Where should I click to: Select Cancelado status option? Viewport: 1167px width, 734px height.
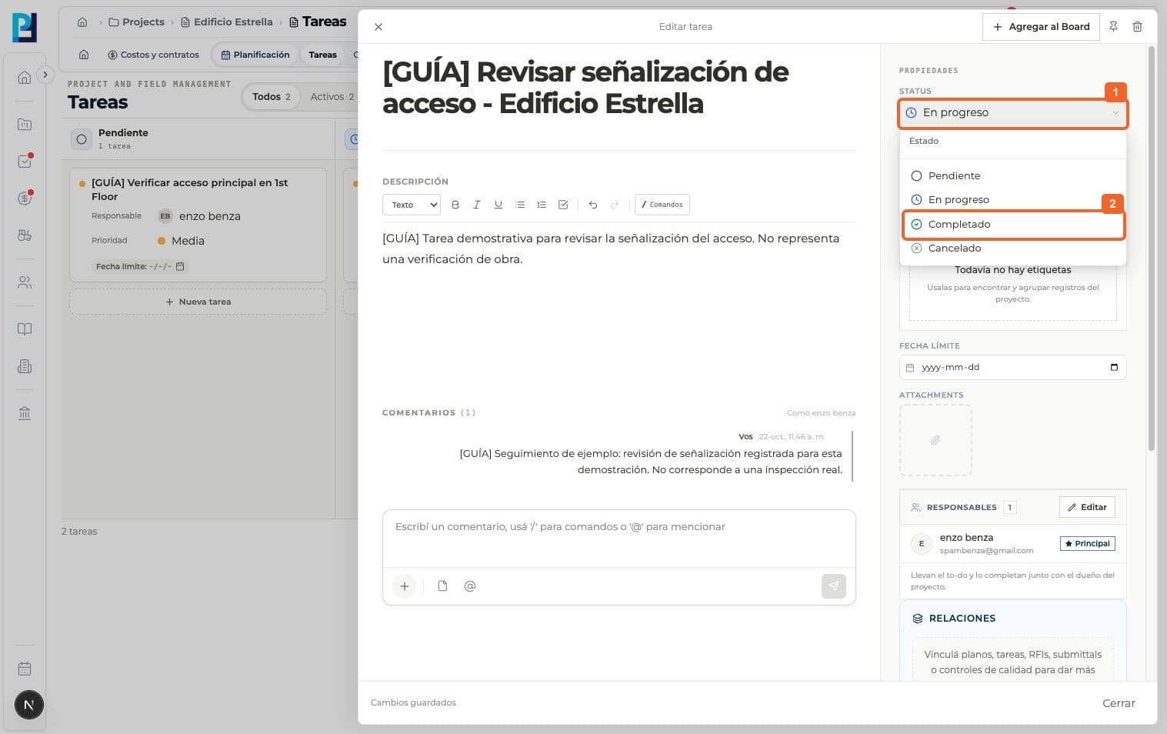tap(1012, 248)
